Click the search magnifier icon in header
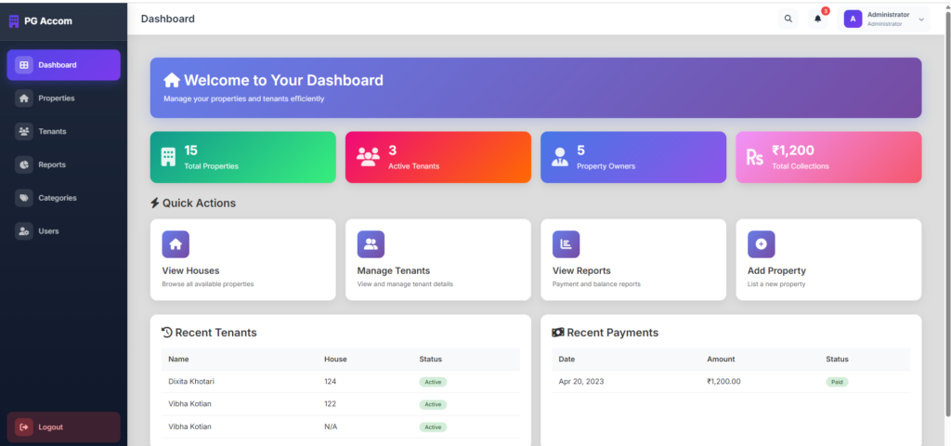Screen dimensions: 951x446 pos(788,19)
